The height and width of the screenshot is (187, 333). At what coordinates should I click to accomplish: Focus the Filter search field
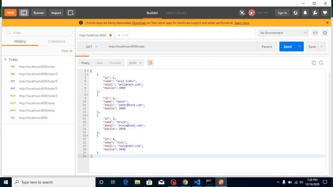[39, 33]
